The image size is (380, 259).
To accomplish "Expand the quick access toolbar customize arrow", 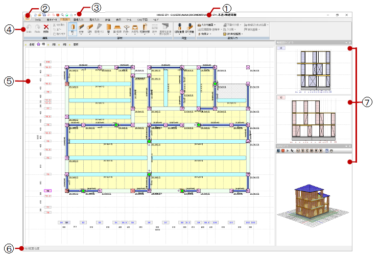I will click(x=76, y=15).
